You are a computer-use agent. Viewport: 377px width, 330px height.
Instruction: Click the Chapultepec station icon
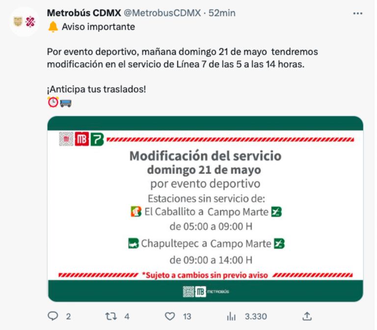pos(133,243)
